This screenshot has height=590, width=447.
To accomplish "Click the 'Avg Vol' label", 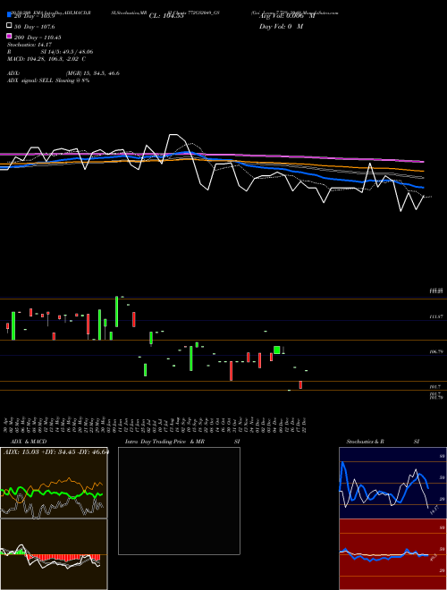I will tap(287, 16).
